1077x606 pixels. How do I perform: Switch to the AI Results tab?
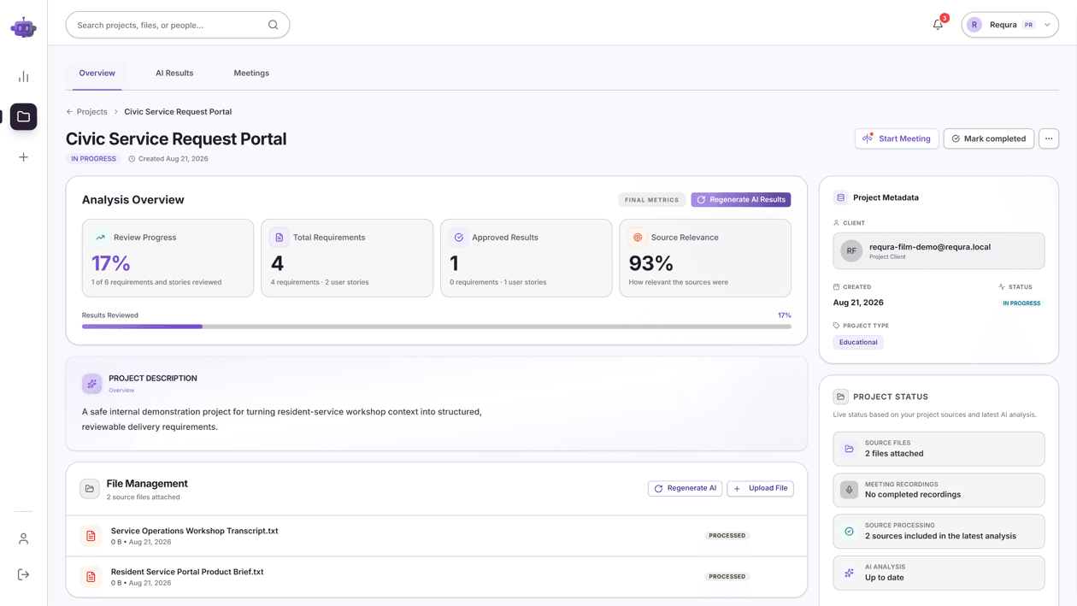pyautogui.click(x=174, y=74)
